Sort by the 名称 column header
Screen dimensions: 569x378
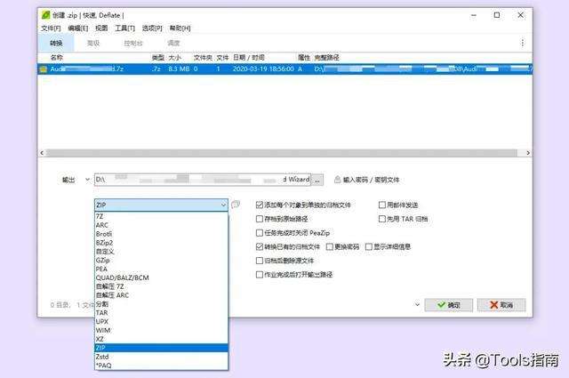tap(56, 58)
